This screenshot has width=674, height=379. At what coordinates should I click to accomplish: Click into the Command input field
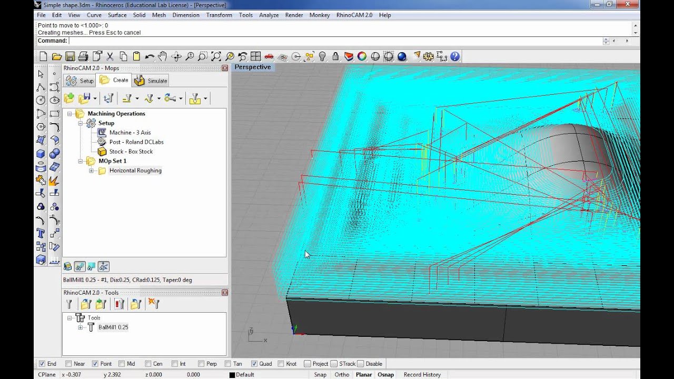tap(335, 41)
